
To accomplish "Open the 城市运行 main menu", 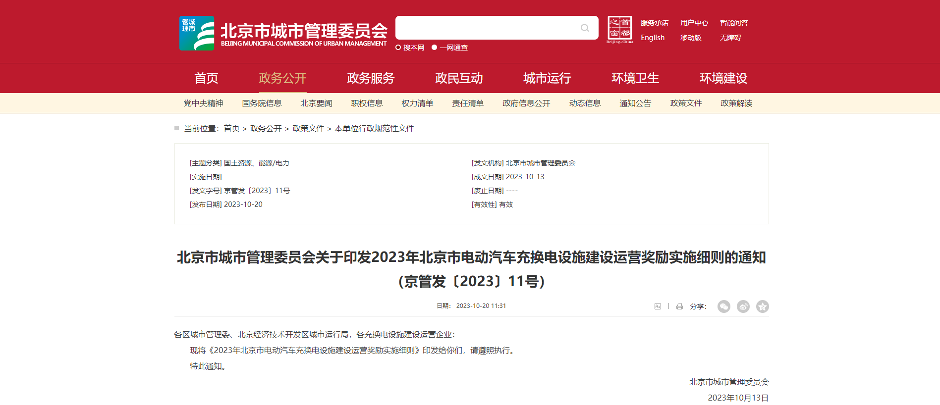I will pyautogui.click(x=547, y=78).
